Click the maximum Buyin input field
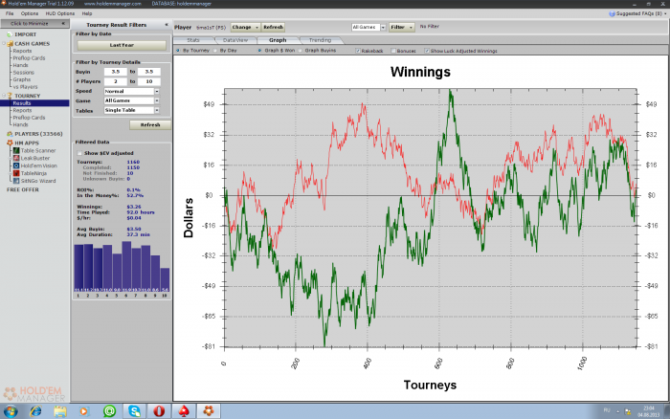The image size is (670, 419). coord(148,72)
